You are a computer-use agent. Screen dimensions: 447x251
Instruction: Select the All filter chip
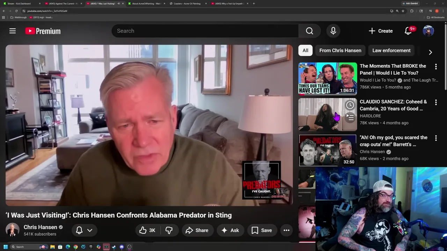pos(305,51)
